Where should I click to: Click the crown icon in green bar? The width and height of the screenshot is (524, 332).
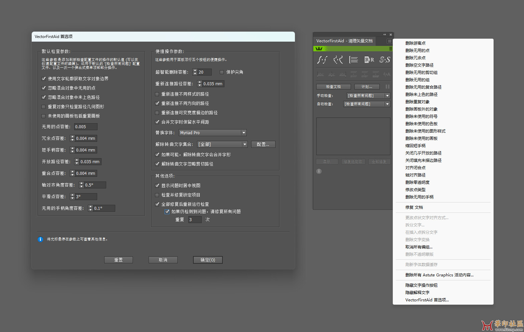[x=319, y=49]
